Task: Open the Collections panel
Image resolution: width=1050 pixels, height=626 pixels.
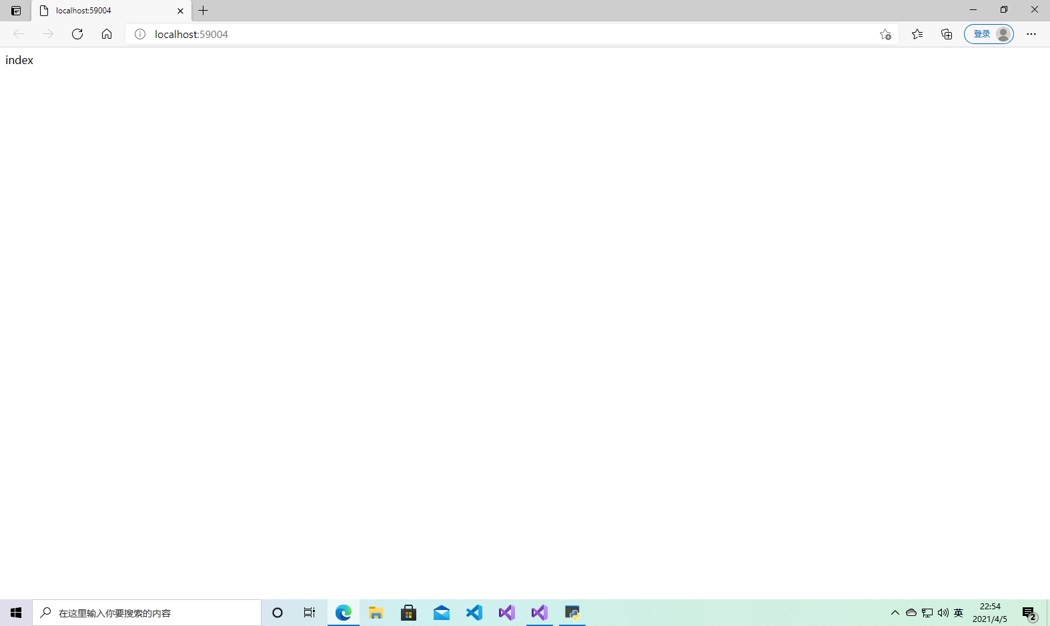Action: (x=947, y=34)
